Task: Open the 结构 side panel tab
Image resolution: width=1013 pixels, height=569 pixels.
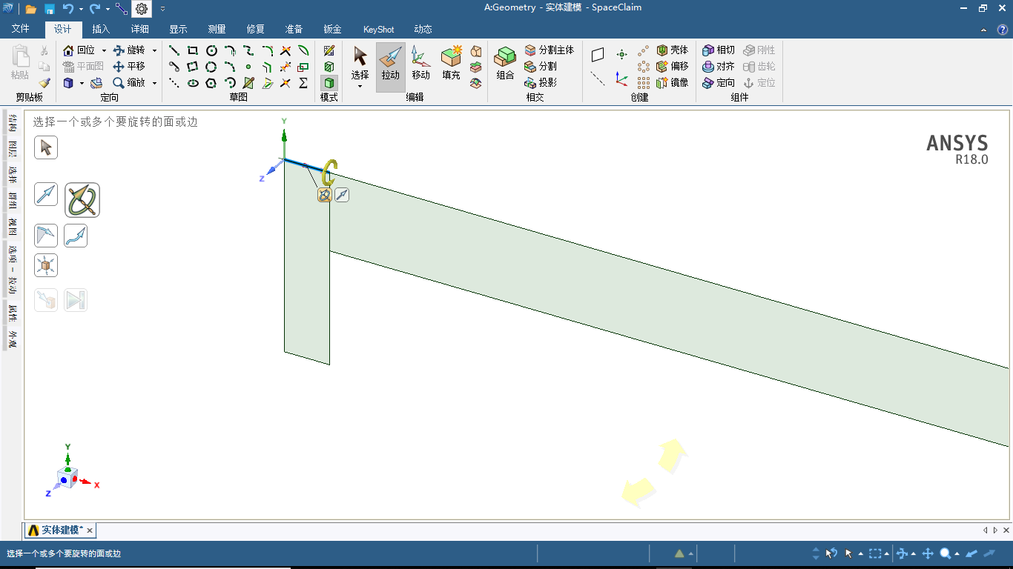Action: (13, 122)
